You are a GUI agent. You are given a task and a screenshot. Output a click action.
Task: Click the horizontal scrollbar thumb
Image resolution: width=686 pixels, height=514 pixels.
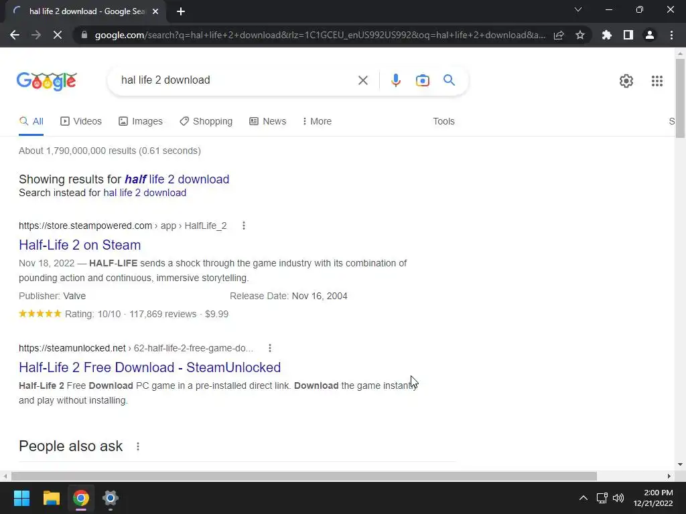[x=304, y=476]
